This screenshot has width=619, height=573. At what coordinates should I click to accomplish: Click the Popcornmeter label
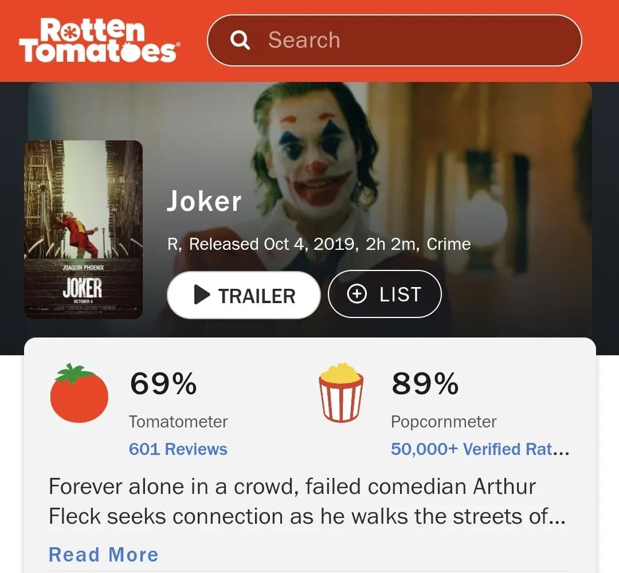[x=444, y=422]
